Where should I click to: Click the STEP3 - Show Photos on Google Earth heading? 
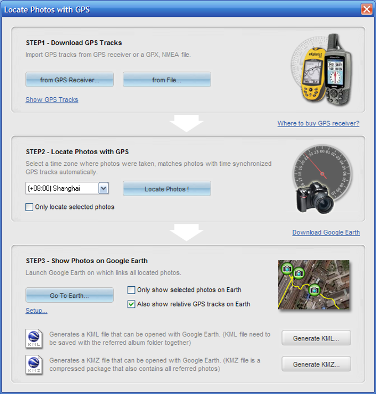click(x=87, y=261)
